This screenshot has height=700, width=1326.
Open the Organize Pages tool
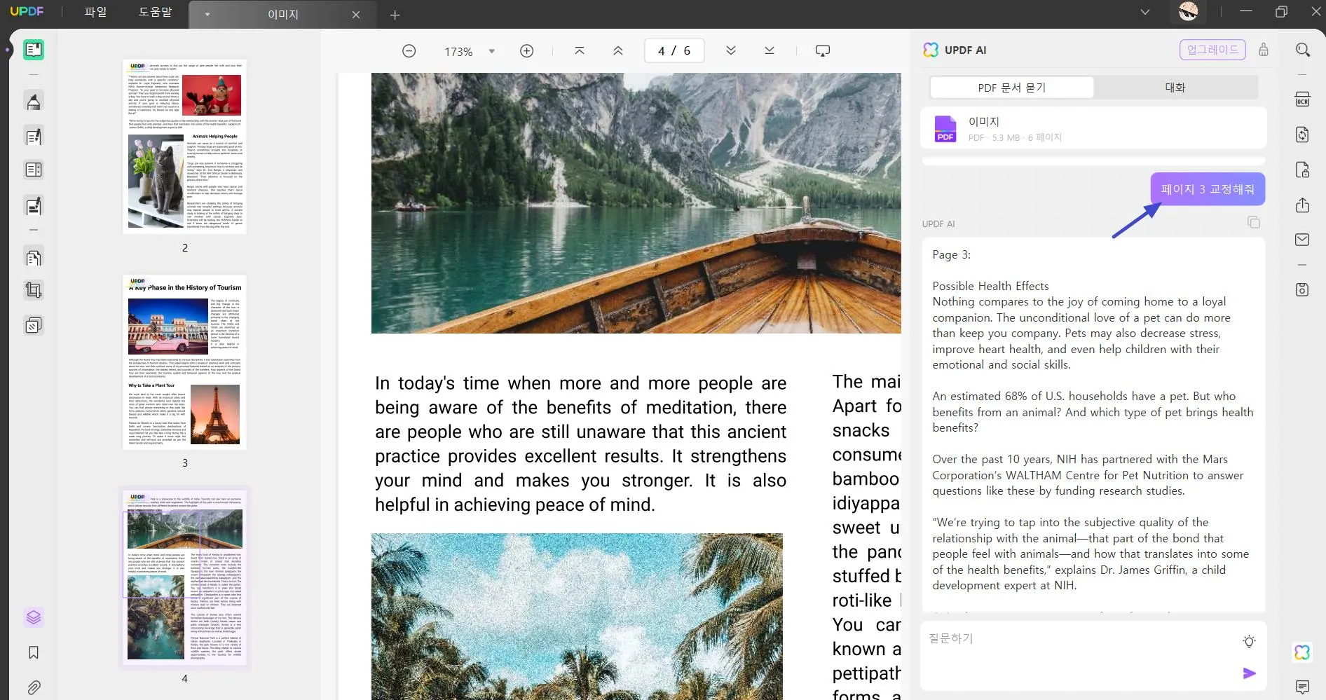33,170
